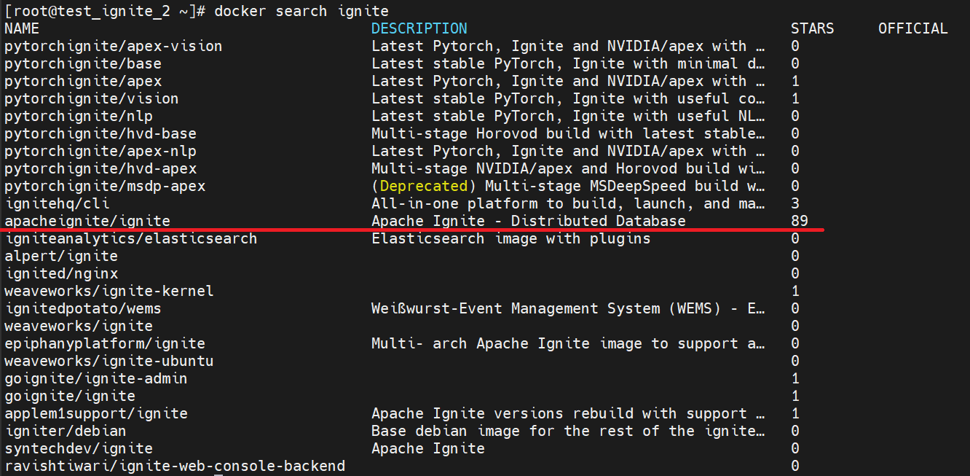Image resolution: width=970 pixels, height=476 pixels.
Task: Select weaveworks/ignite-ubuntu image name
Action: (109, 361)
